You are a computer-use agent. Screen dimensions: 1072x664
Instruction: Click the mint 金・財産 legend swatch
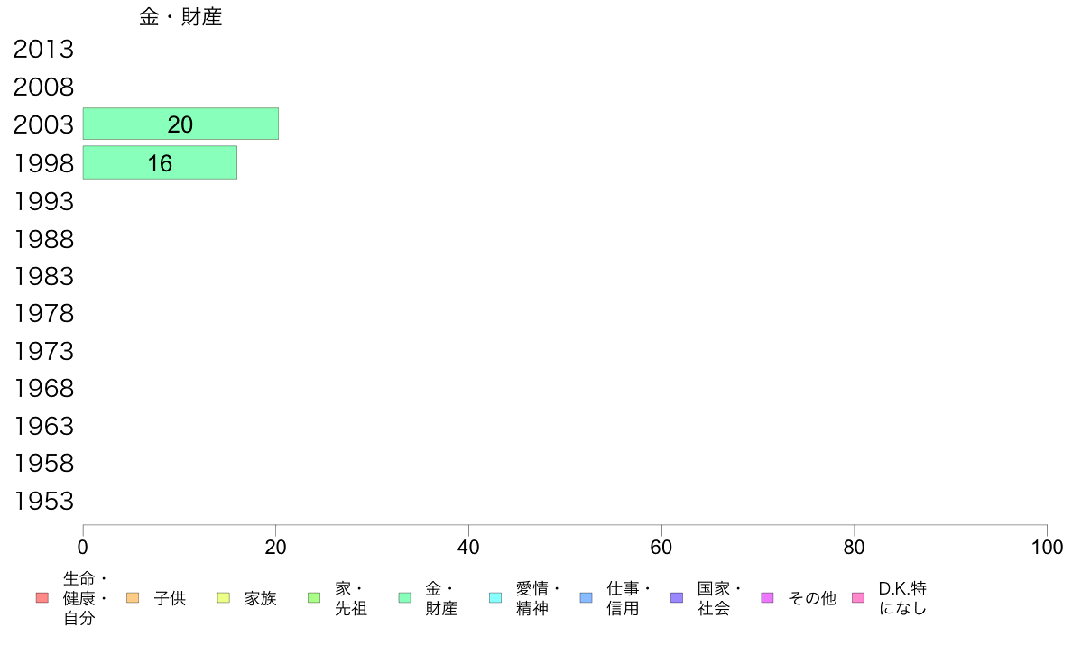pyautogui.click(x=405, y=598)
